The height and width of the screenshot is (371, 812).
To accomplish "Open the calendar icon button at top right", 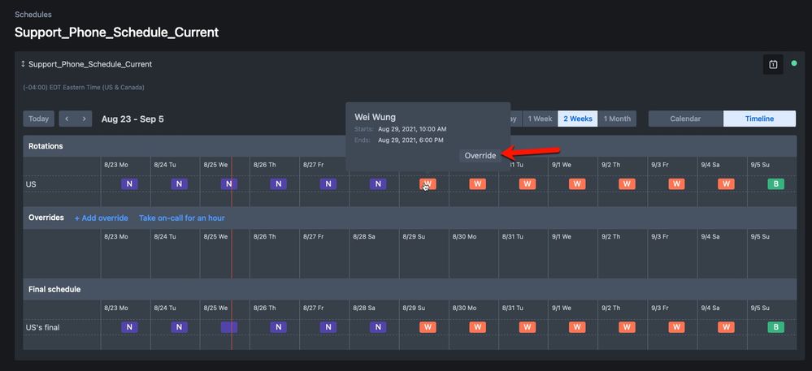I will pos(773,64).
